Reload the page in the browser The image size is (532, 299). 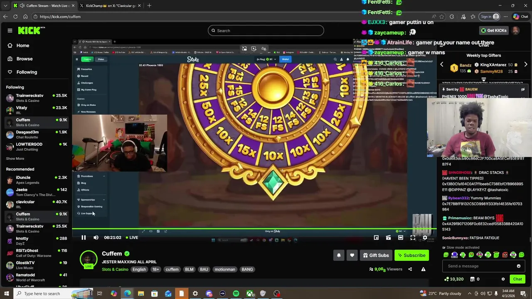tap(15, 17)
